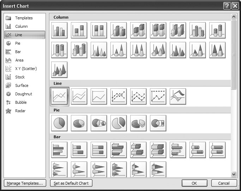The height and width of the screenshot is (191, 241).
Task: Select the stacked line chart icon
Action: (x=79, y=95)
